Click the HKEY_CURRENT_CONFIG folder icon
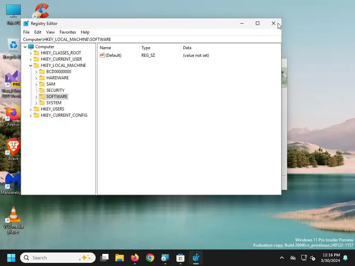The width and height of the screenshot is (355, 266). (x=36, y=115)
